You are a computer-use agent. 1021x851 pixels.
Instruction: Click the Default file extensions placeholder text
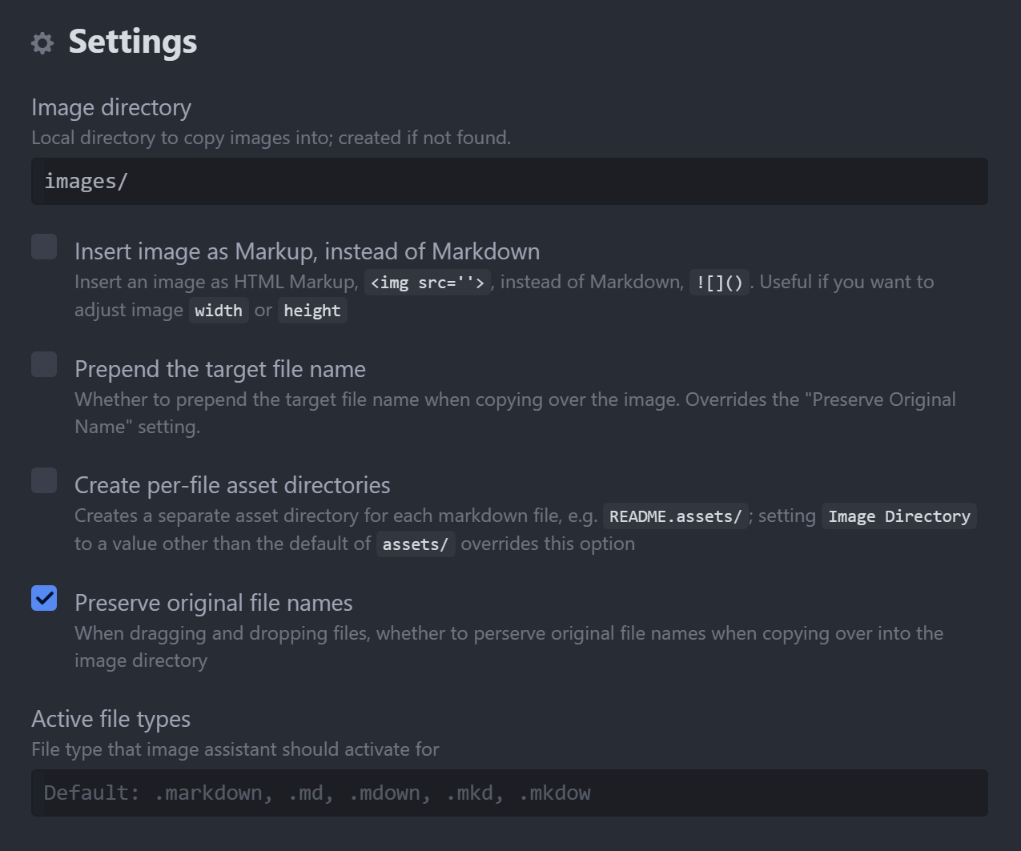tap(316, 793)
